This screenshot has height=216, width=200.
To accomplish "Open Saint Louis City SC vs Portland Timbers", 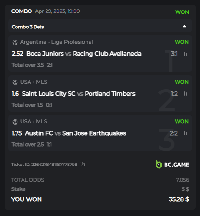I will pos(79,94).
